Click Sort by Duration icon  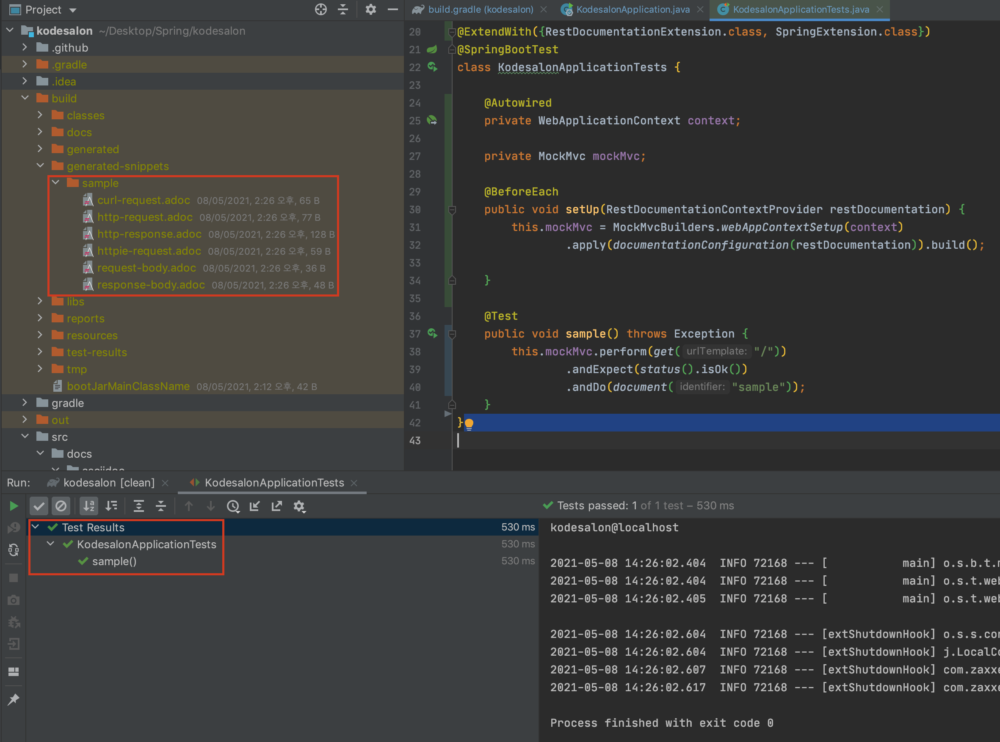coord(111,506)
